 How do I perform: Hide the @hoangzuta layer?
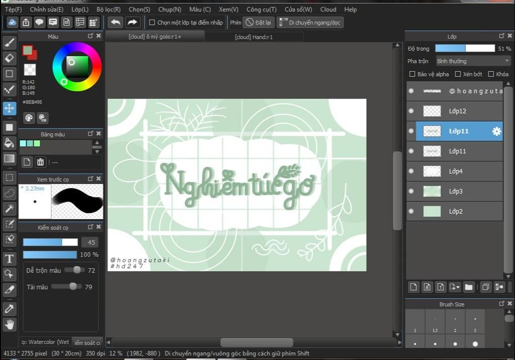tap(411, 91)
